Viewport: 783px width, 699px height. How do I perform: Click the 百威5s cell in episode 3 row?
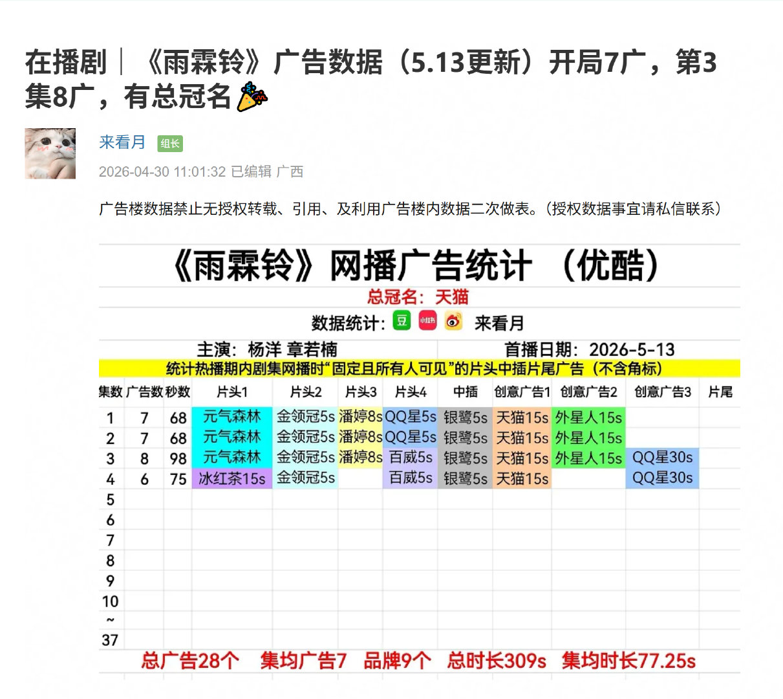tap(411, 458)
